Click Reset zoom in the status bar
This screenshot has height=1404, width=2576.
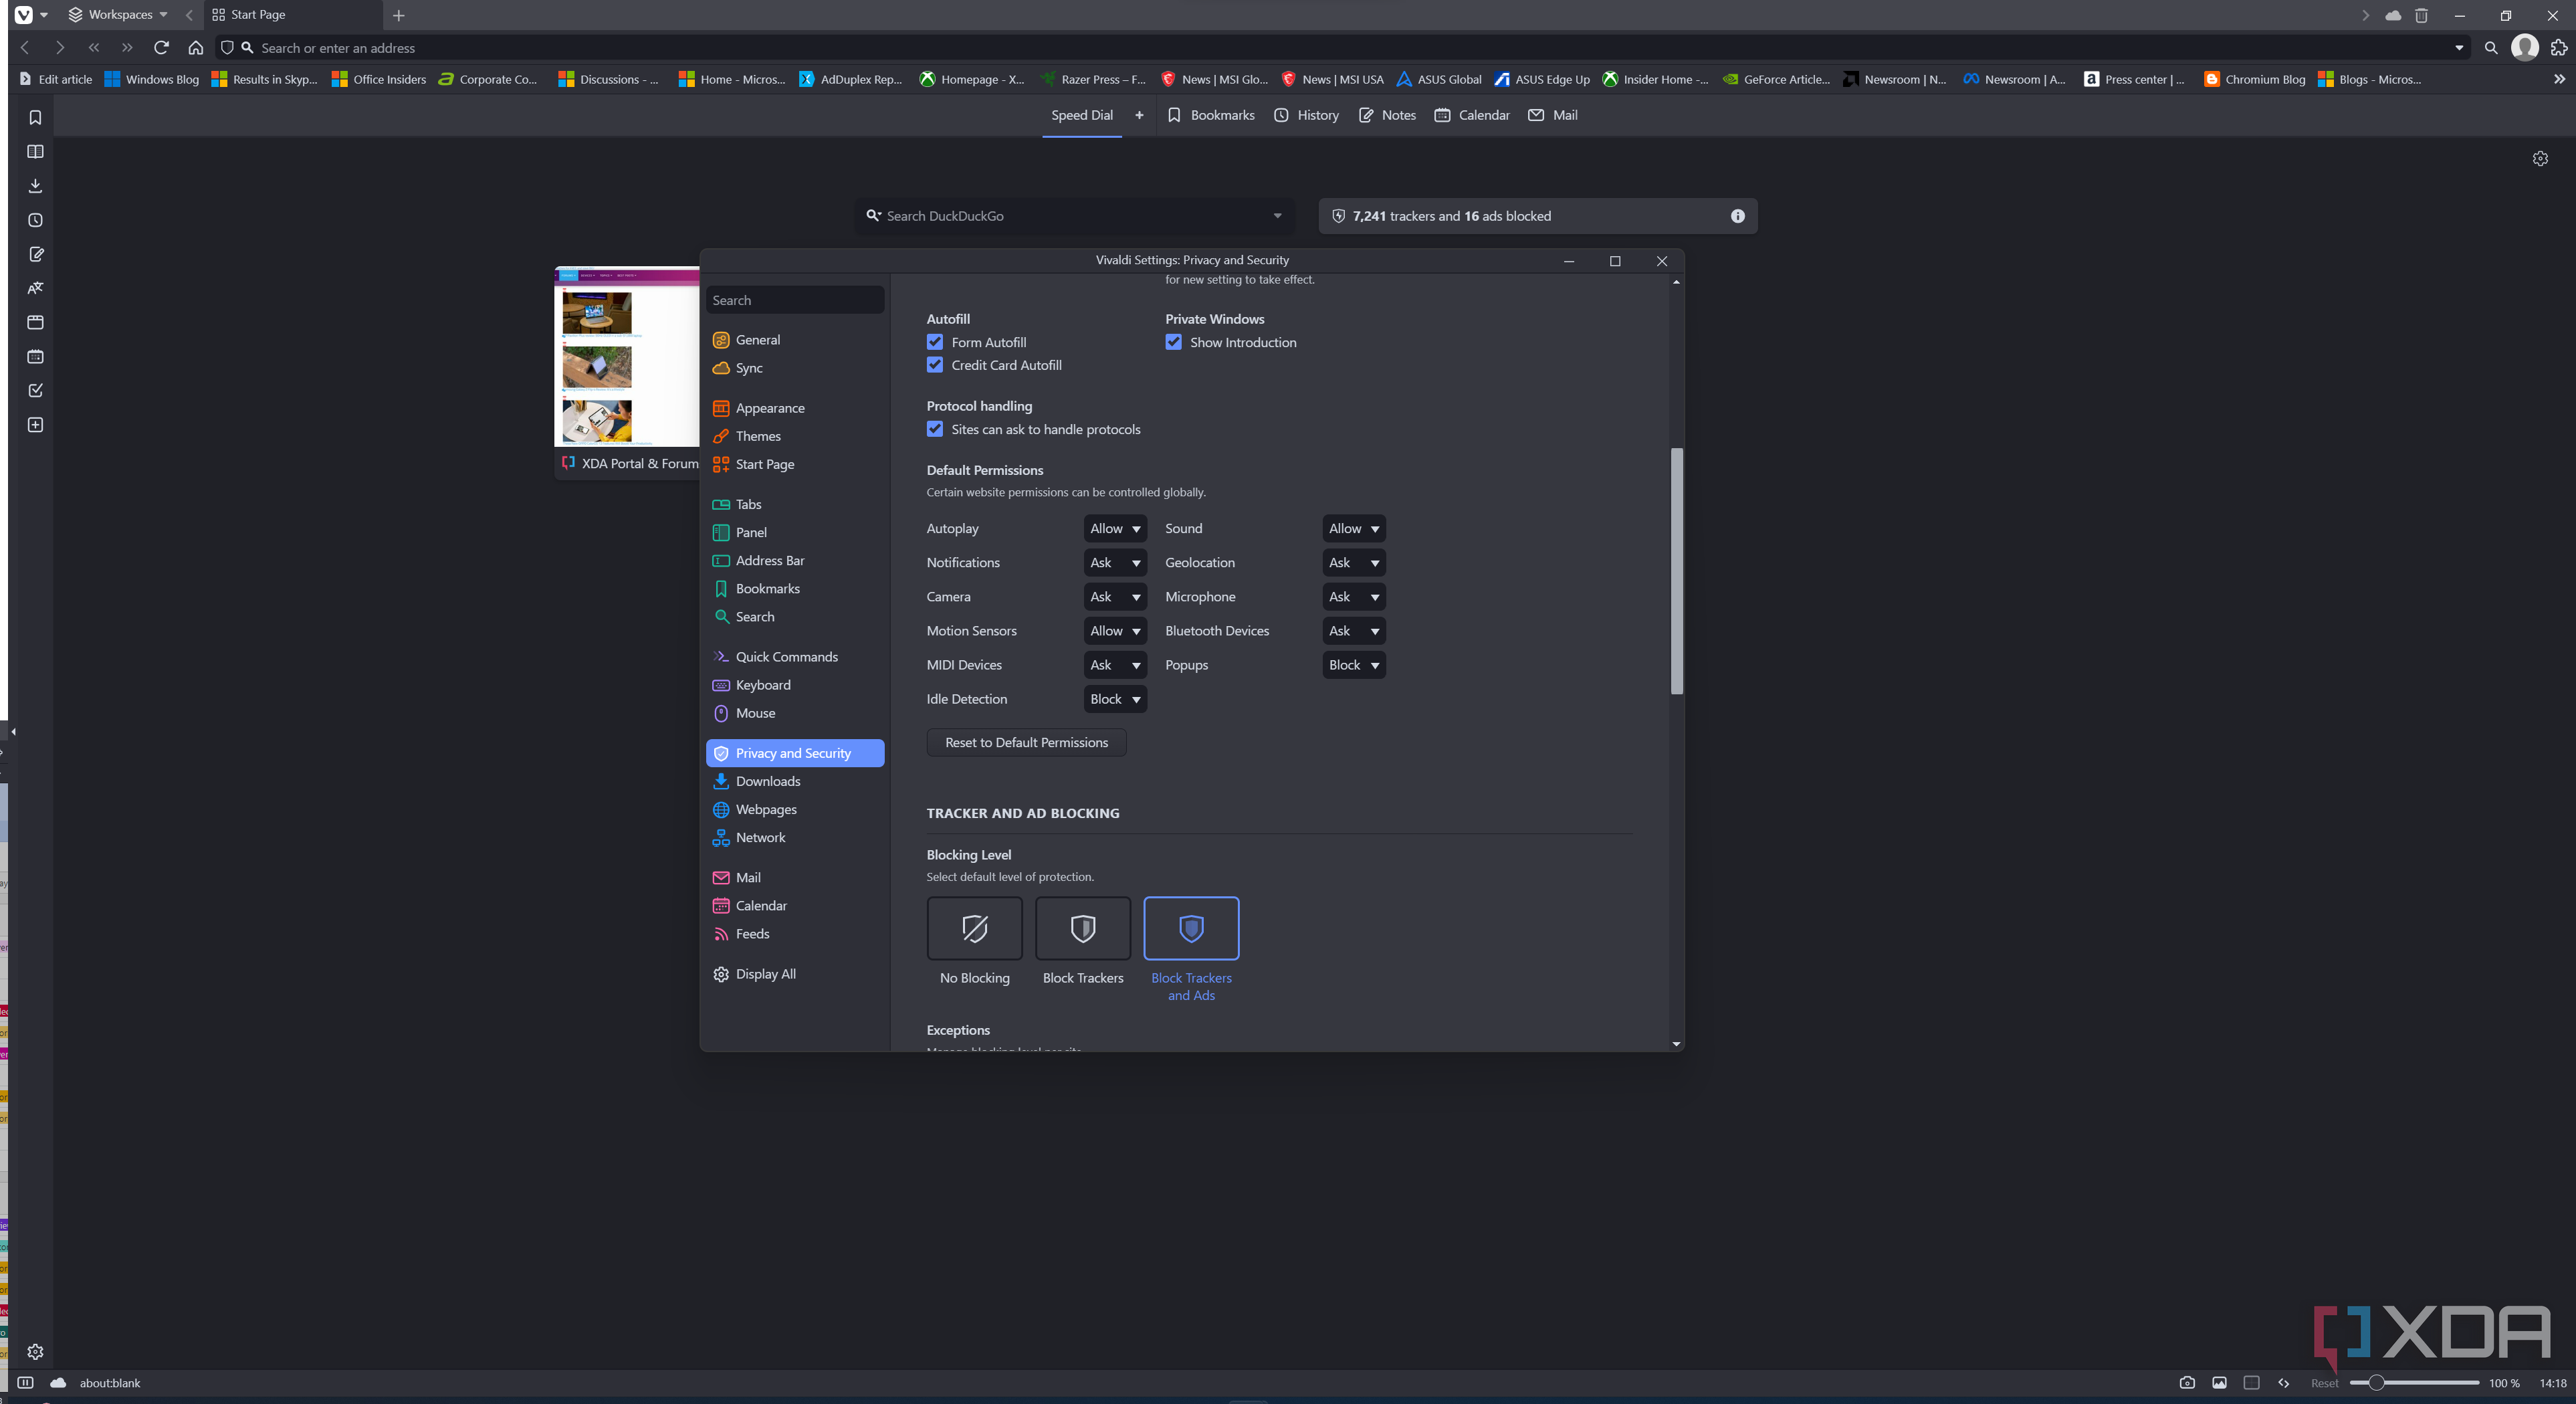point(2324,1383)
